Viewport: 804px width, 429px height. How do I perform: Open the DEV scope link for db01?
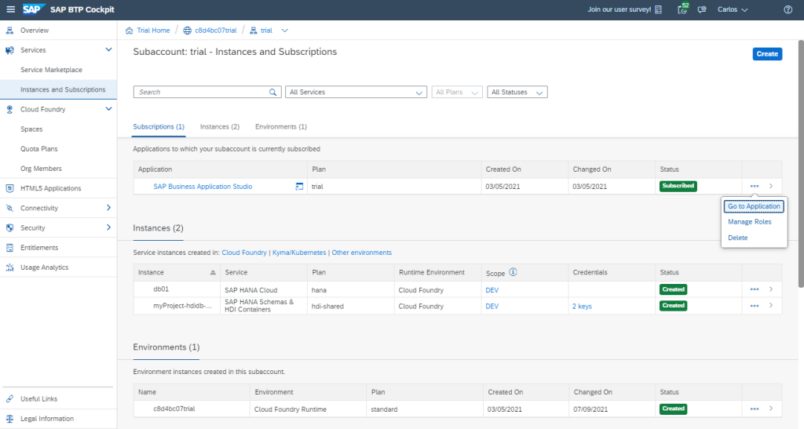[492, 289]
